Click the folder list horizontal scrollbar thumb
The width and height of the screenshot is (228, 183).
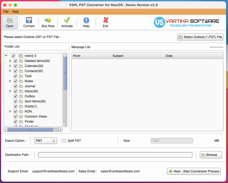click(x=30, y=130)
